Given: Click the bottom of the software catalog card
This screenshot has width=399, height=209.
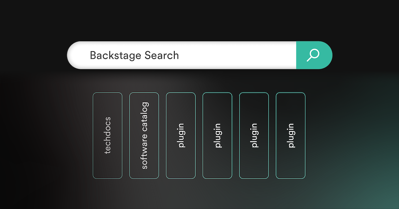Looking at the screenshot, I should [144, 174].
